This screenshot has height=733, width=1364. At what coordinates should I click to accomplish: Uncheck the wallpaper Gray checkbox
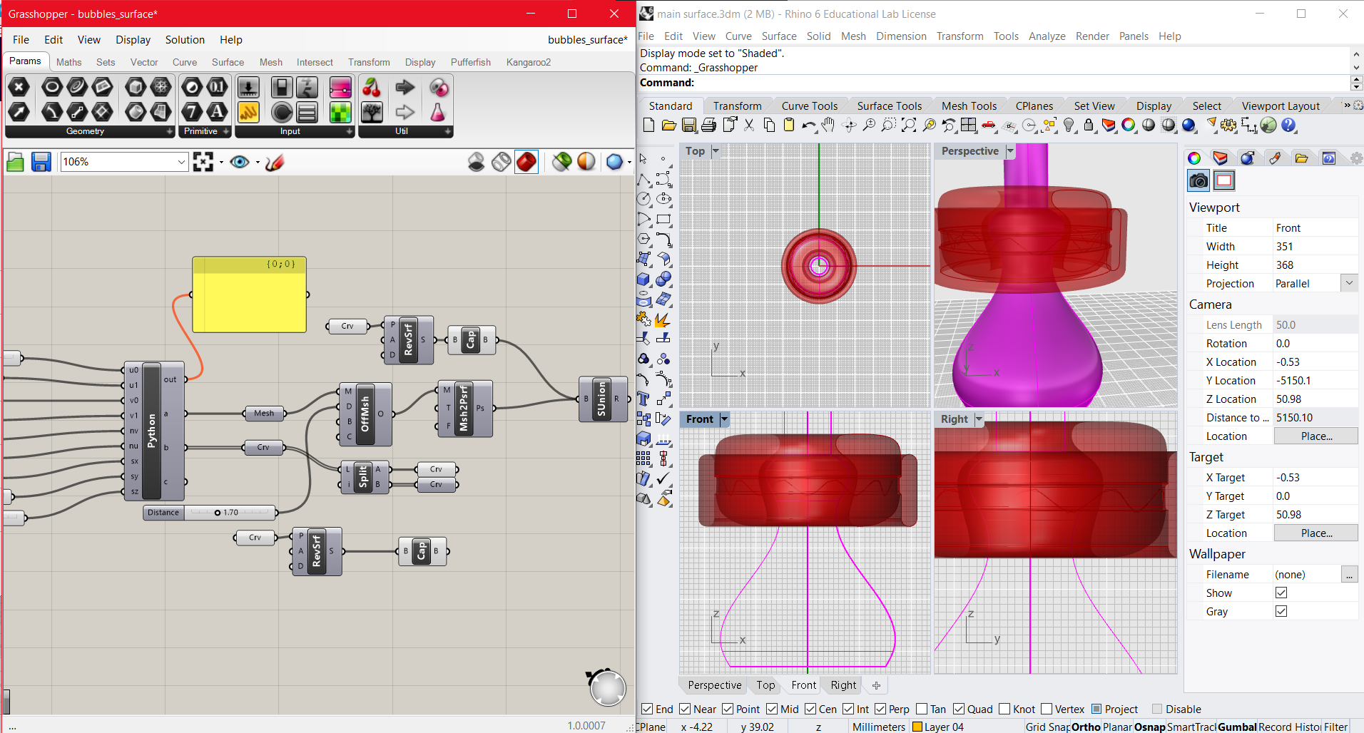pyautogui.click(x=1281, y=611)
